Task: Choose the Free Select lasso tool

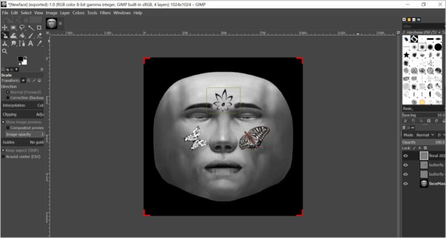Action: (x=22, y=27)
